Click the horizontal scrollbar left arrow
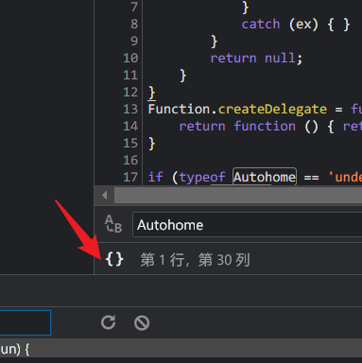Viewport: 362px width, 363px height. 105,196
